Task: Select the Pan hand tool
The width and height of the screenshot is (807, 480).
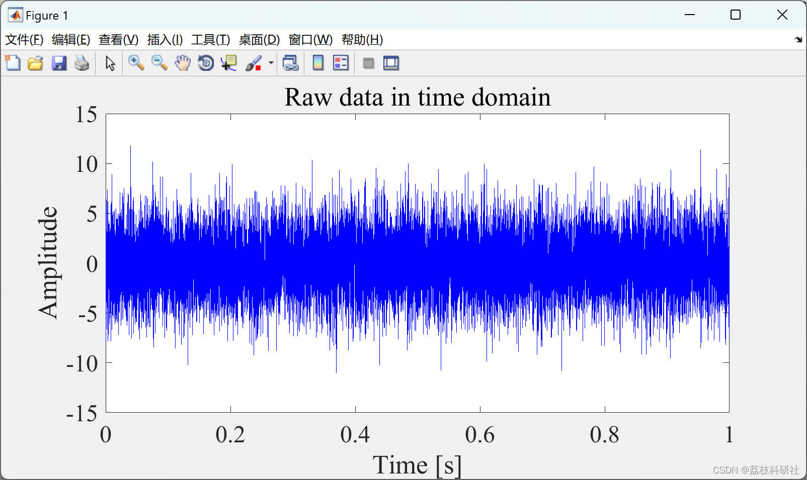Action: (183, 63)
